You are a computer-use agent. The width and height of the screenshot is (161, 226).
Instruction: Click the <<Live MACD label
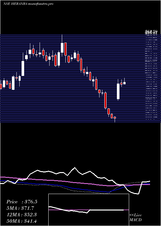(136, 218)
